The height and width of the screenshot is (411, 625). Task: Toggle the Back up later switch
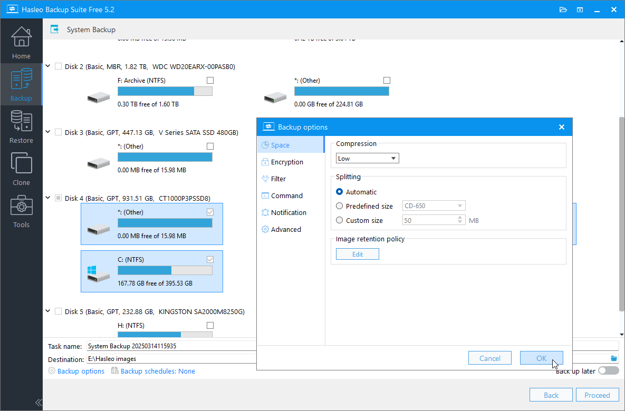click(608, 371)
